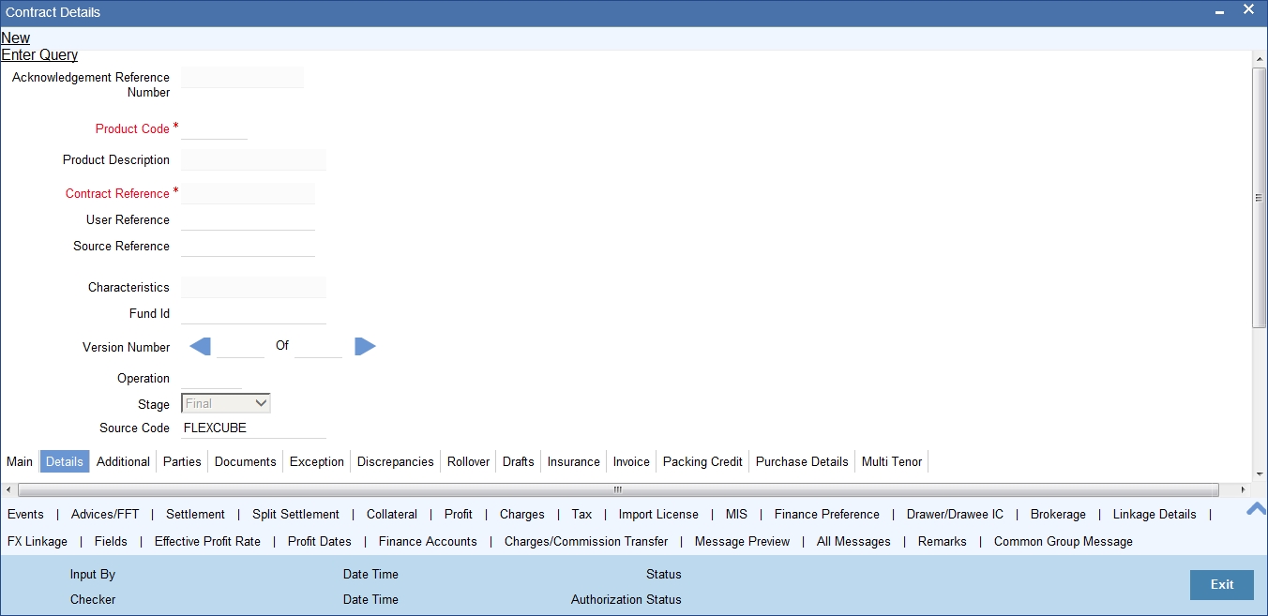Open Drawer/Drawee IC link

pyautogui.click(x=955, y=514)
